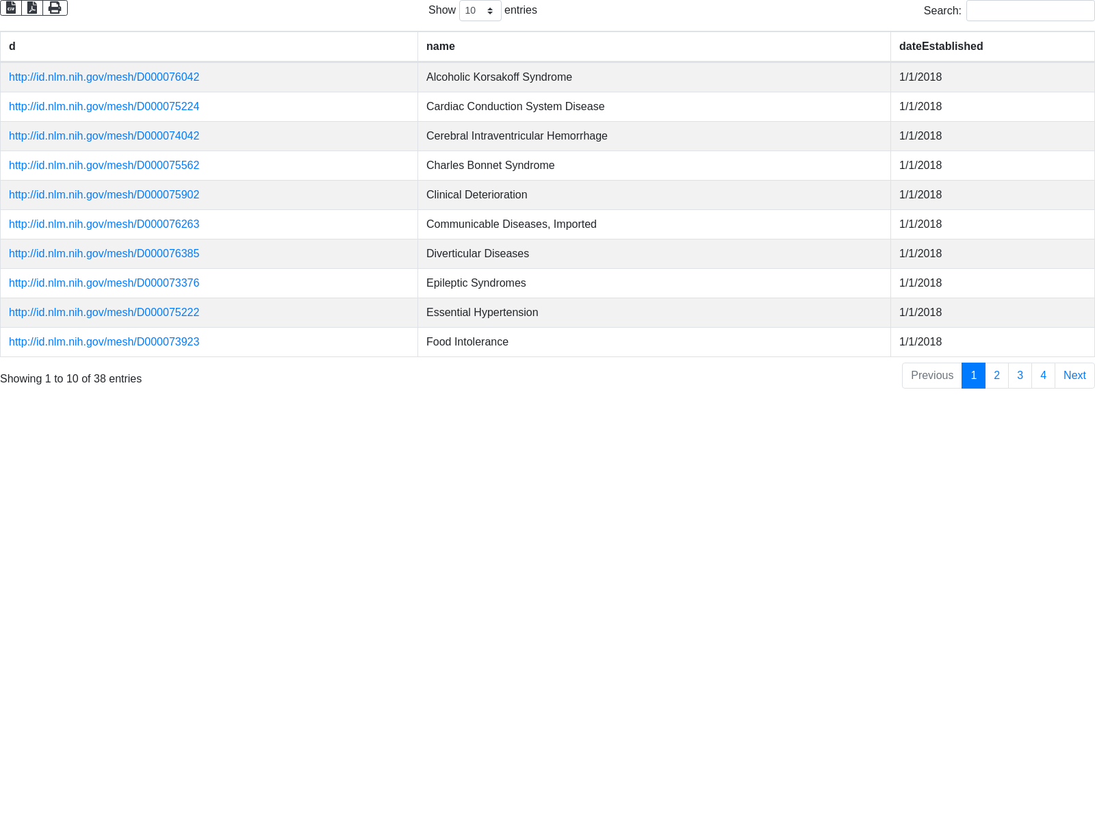Open MeSH link for Cardiac Conduction System Disease

(104, 107)
